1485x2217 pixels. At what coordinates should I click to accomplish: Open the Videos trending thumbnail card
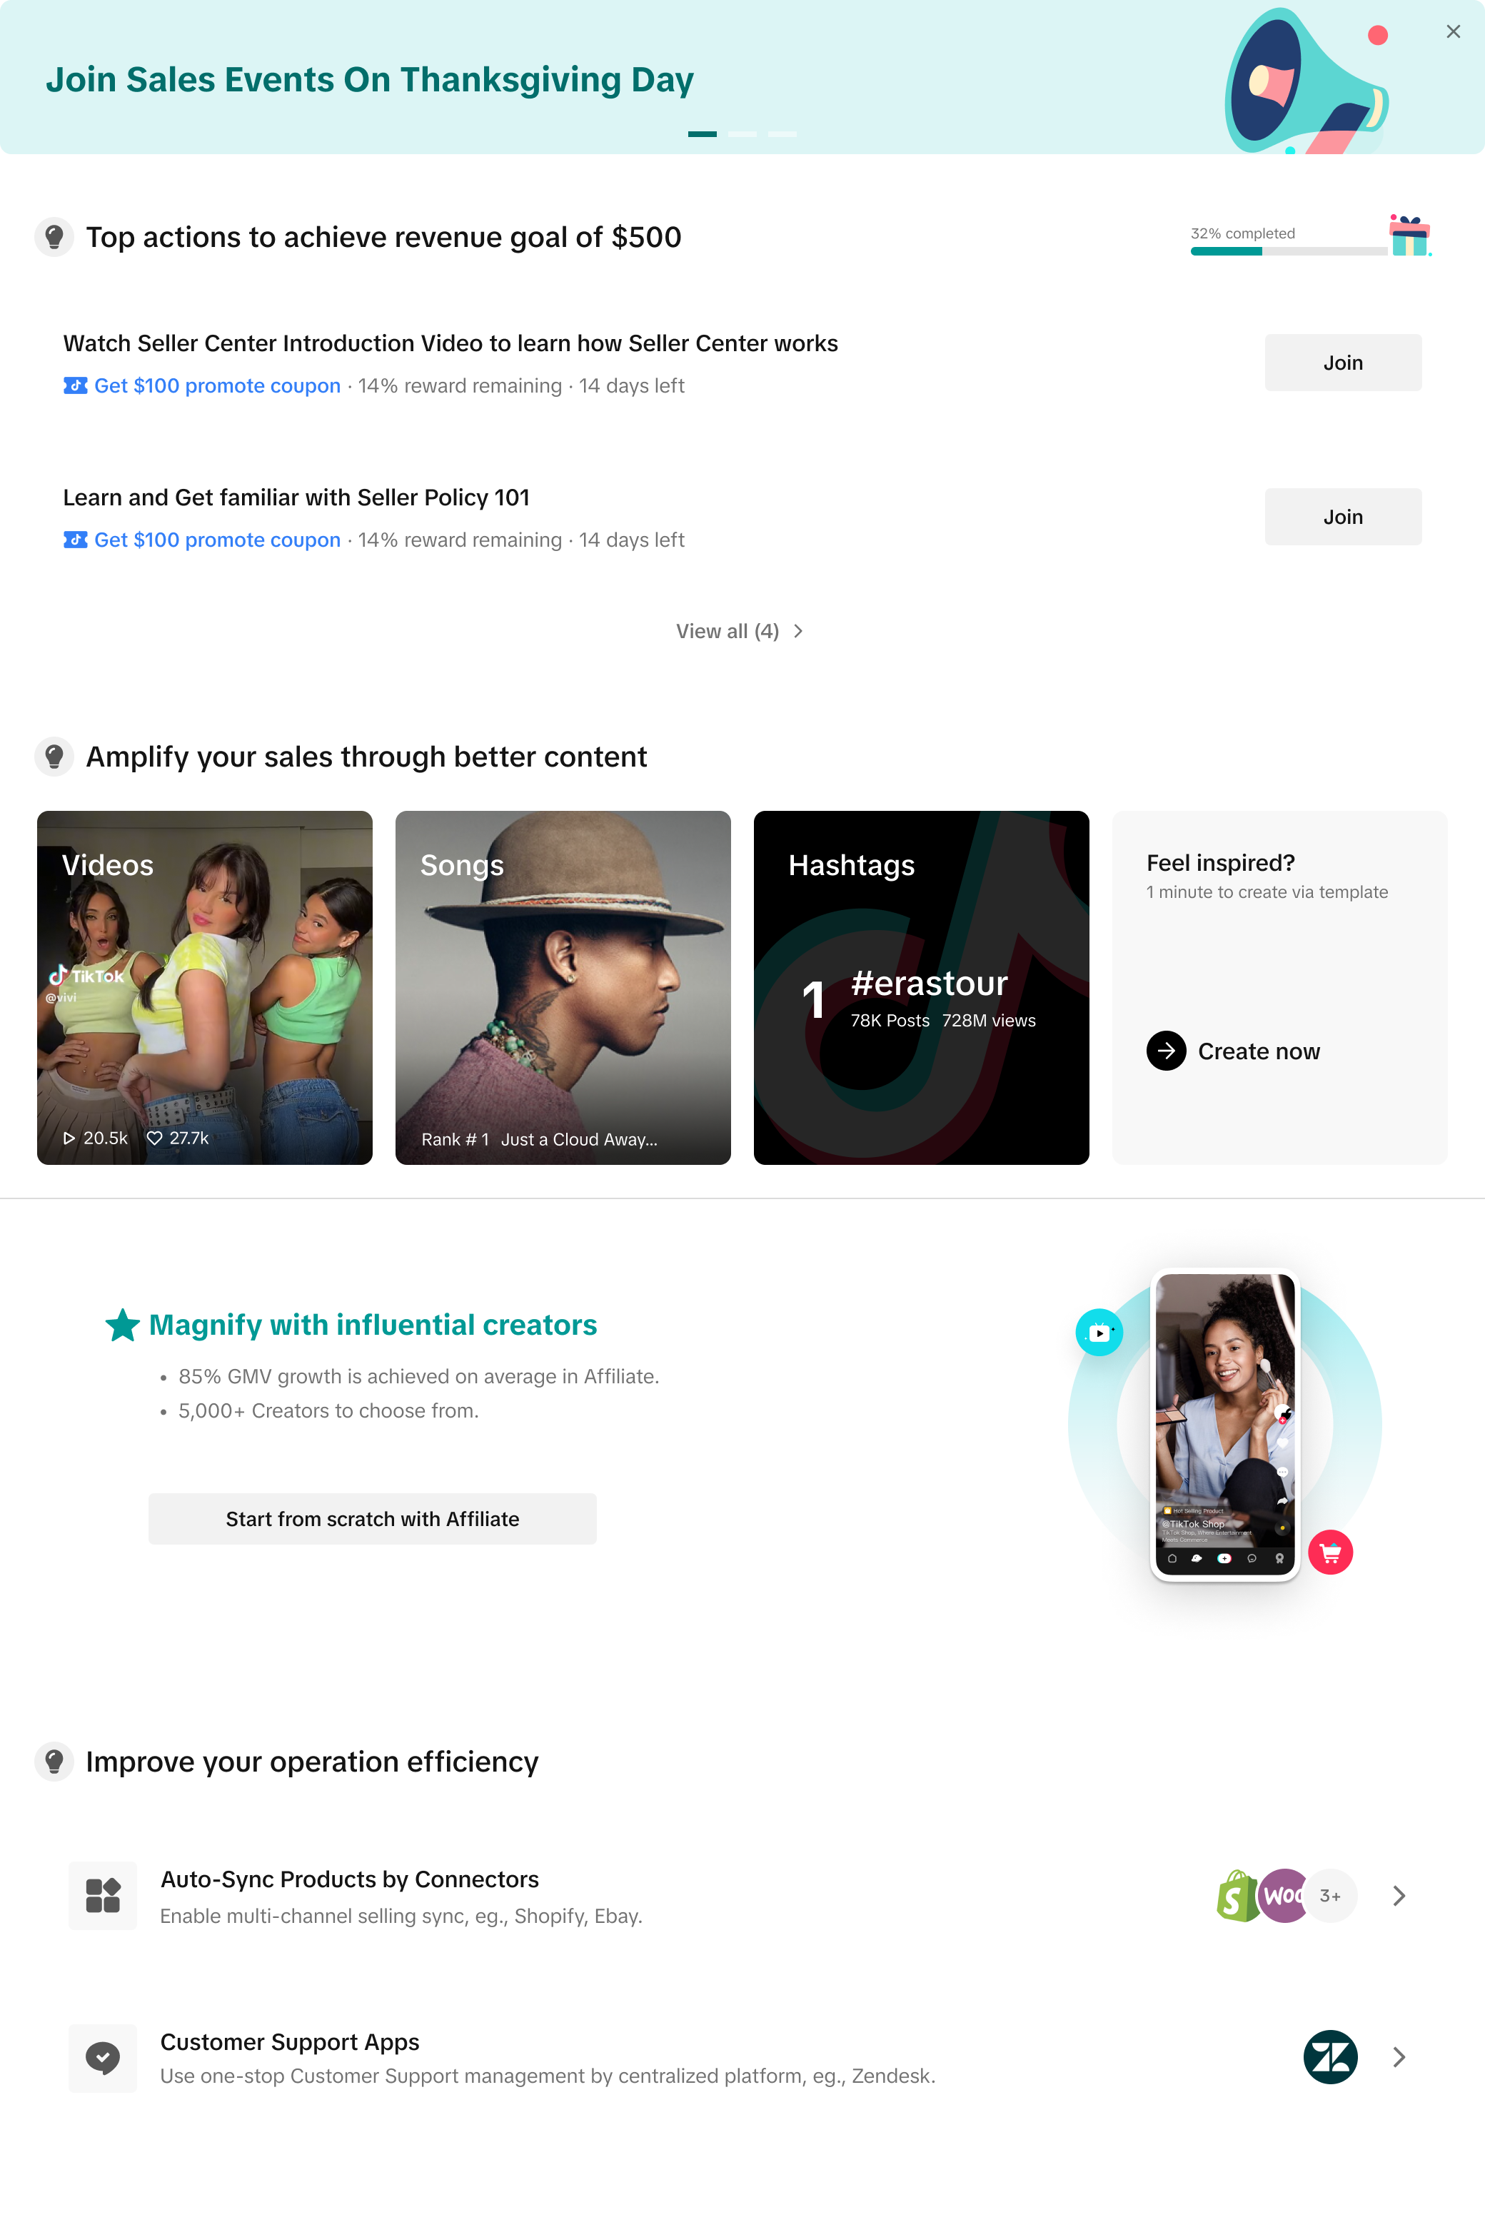pyautogui.click(x=205, y=987)
